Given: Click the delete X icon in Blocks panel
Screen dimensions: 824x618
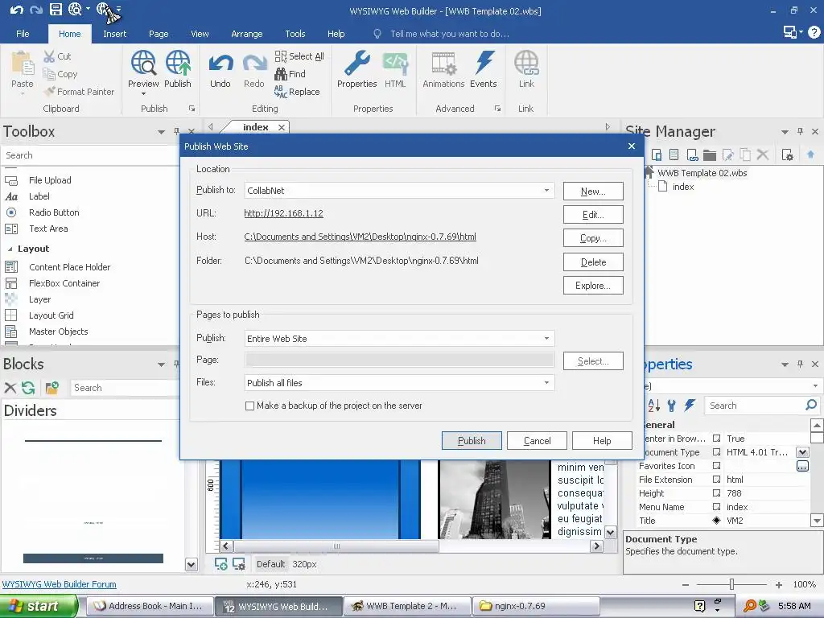Looking at the screenshot, I should point(10,388).
